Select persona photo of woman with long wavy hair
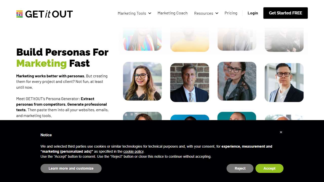This screenshot has width=324, height=182. tap(142, 81)
